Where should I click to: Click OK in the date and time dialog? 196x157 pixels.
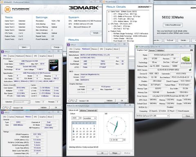pyautogui.click(x=102, y=153)
